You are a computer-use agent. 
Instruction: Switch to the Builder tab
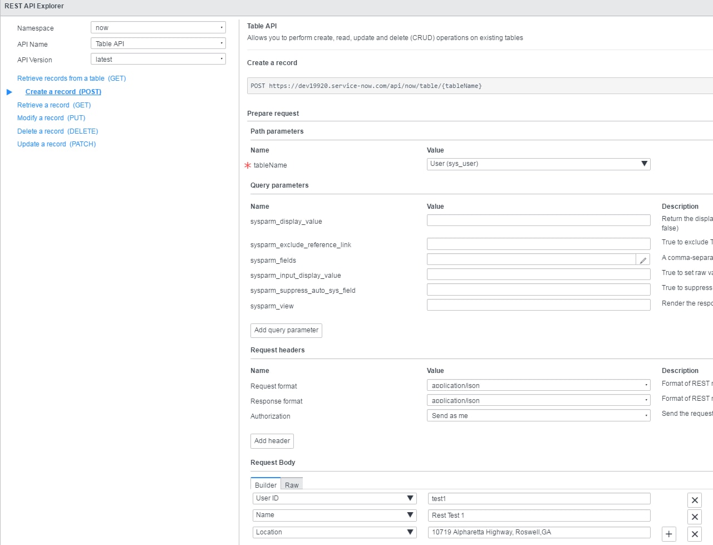click(x=265, y=484)
